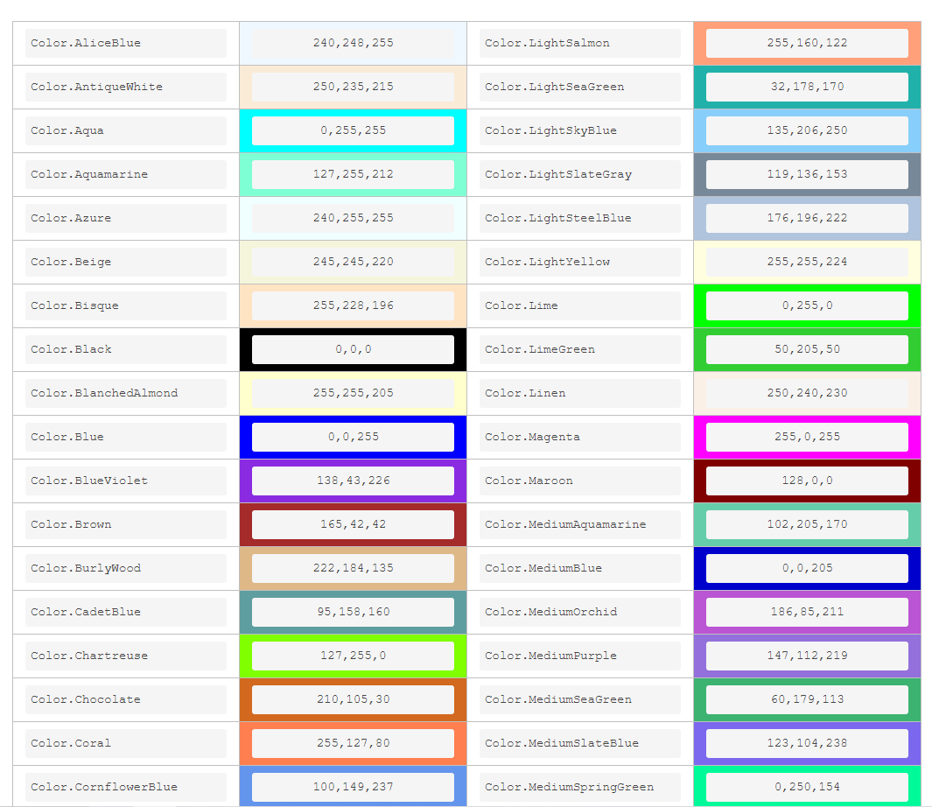
Task: Click the Color.LightSlateGray label
Action: pos(580,175)
